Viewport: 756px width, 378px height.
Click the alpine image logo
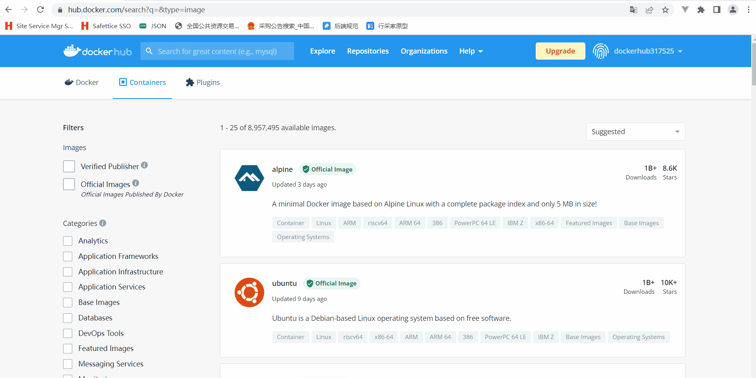tap(249, 178)
